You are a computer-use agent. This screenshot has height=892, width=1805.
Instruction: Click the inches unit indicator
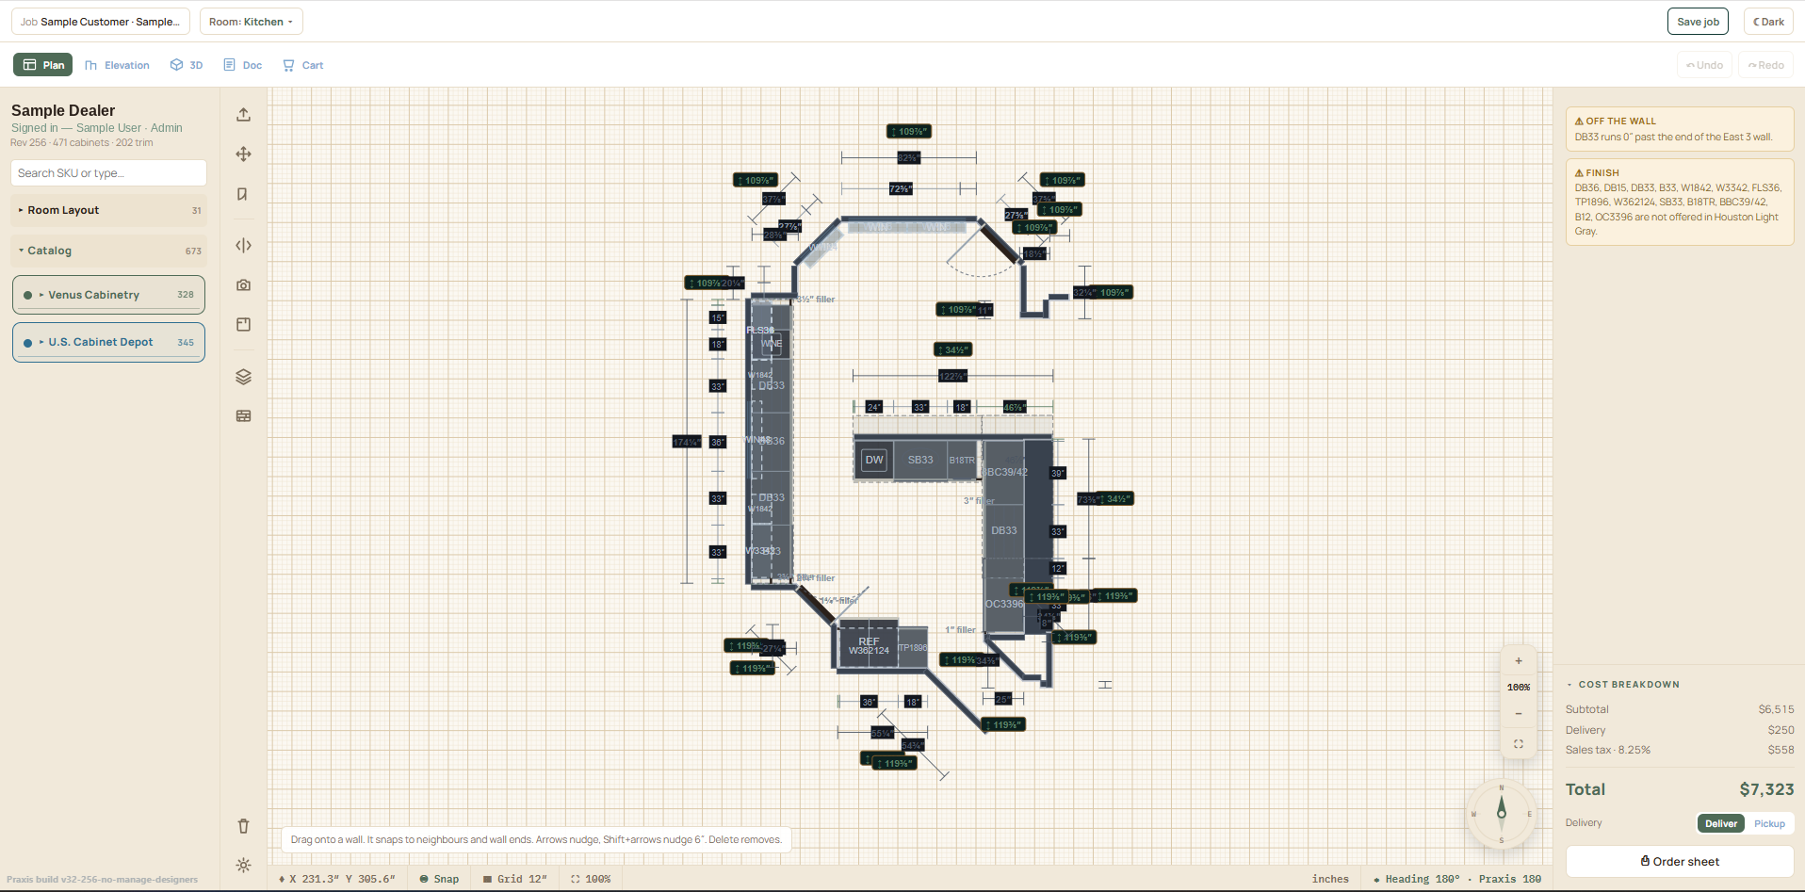(x=1330, y=879)
